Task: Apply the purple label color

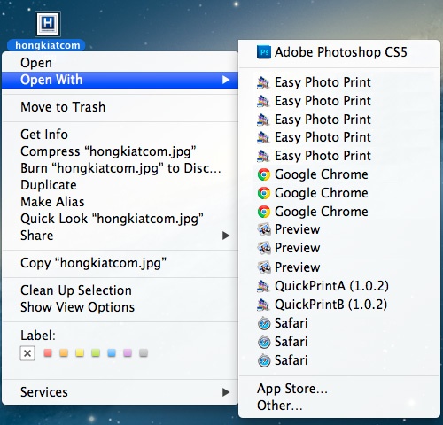Action: tap(128, 353)
